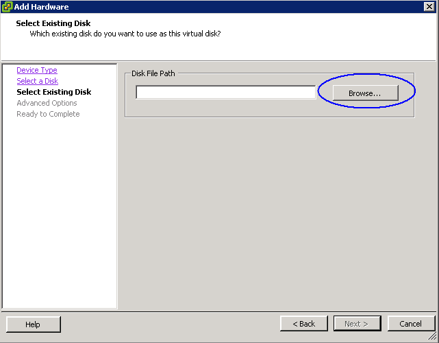Click the 'Which existing disk' question text
439x343 pixels.
(125, 34)
